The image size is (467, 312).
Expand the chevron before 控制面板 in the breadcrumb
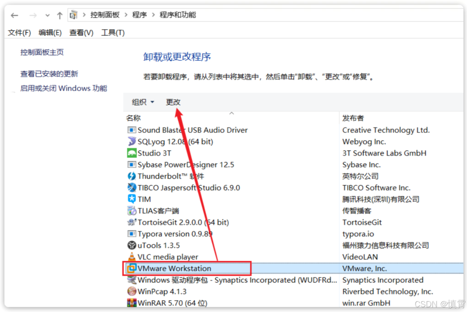(x=84, y=15)
